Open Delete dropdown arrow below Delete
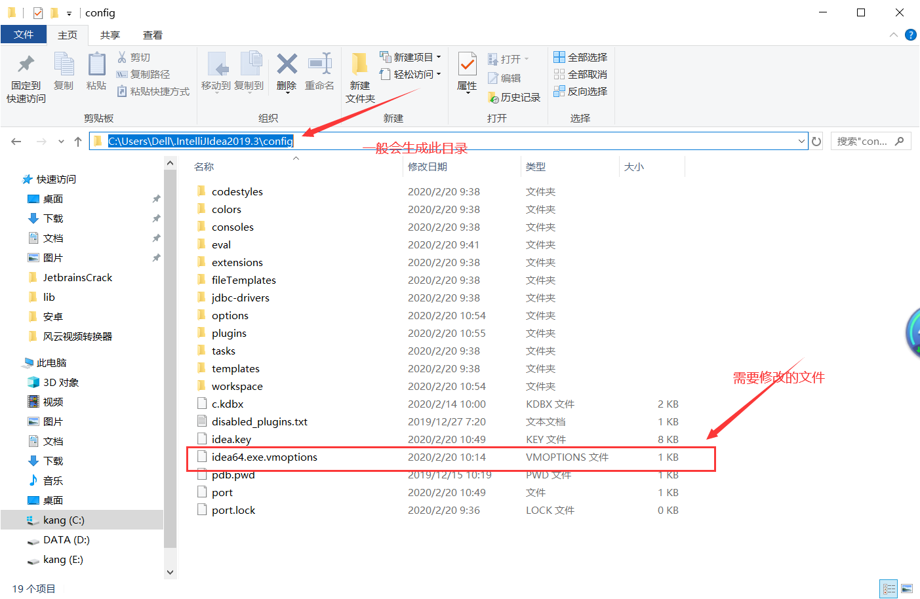Image resolution: width=920 pixels, height=599 pixels. (287, 94)
